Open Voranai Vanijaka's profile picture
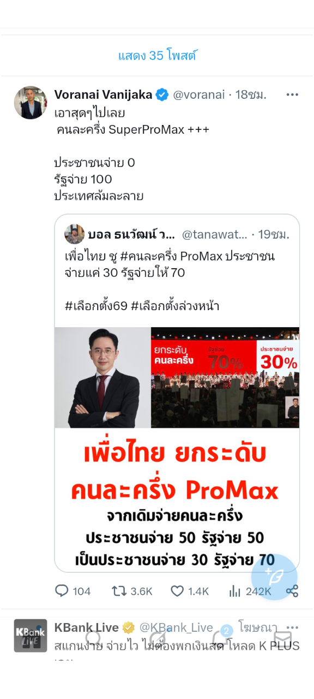This screenshot has height=699, width=314. pyautogui.click(x=31, y=103)
